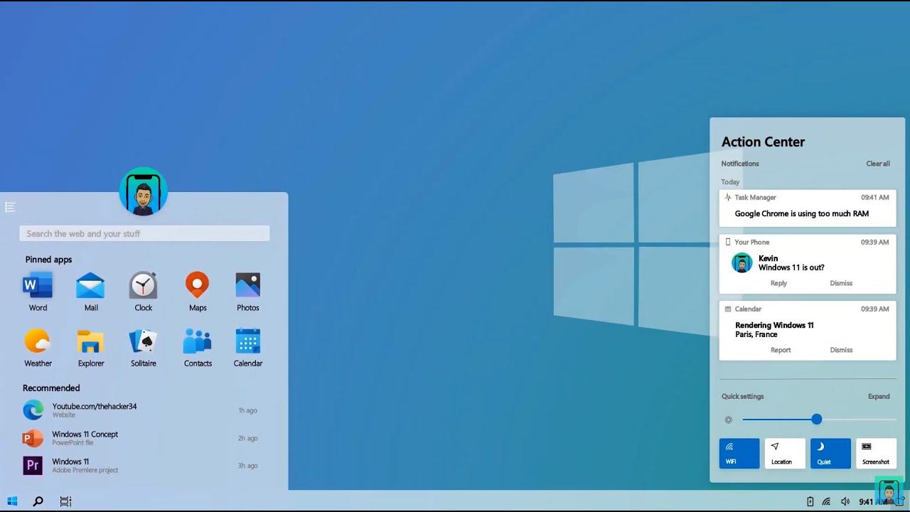Screen dimensions: 910x512
Task: Toggle the Quiet mode tile
Action: click(830, 453)
